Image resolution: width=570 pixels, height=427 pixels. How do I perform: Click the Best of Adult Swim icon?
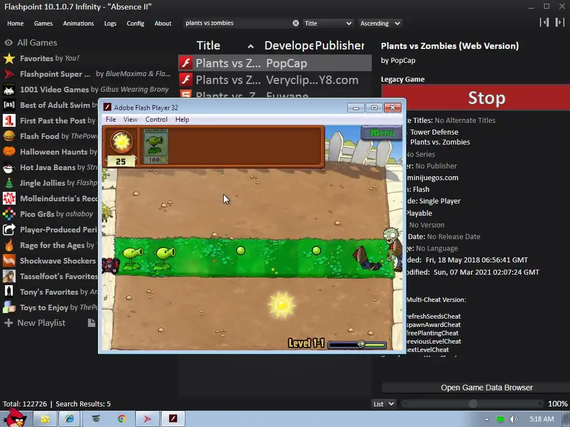tap(9, 105)
